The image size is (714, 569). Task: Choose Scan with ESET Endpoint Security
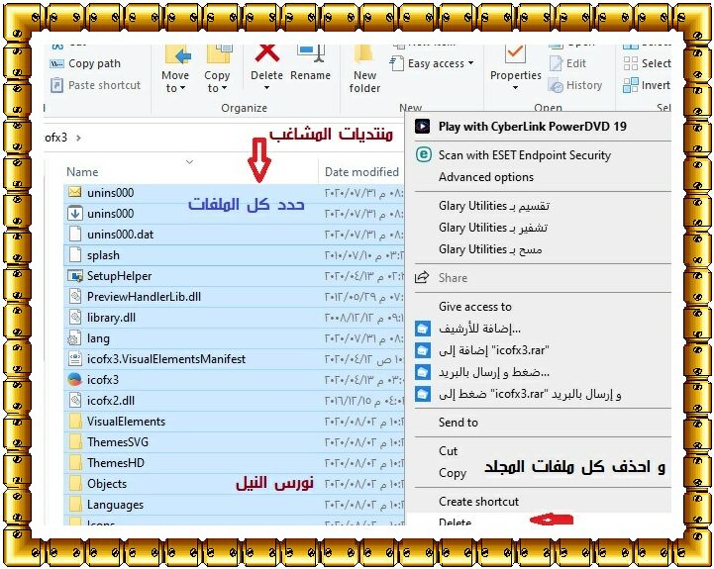pyautogui.click(x=524, y=155)
